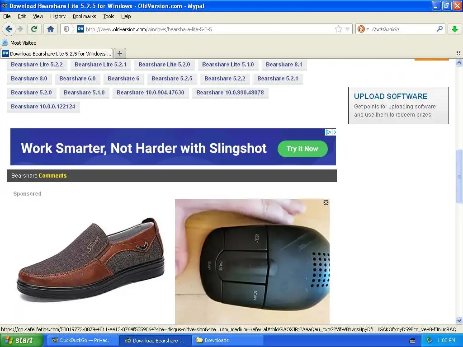Close the hand-held device ad with the X icon
The height and width of the screenshot is (347, 463).
[x=326, y=202]
